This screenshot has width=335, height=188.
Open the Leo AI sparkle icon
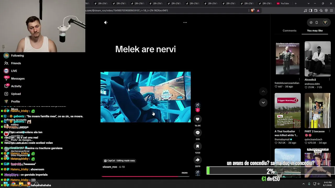[x=321, y=10]
